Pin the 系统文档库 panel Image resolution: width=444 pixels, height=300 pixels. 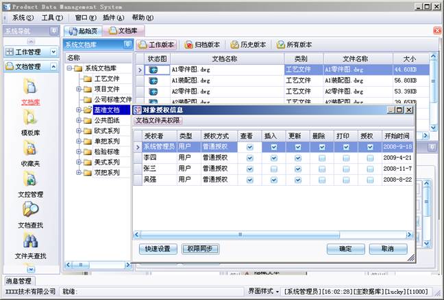point(127,44)
